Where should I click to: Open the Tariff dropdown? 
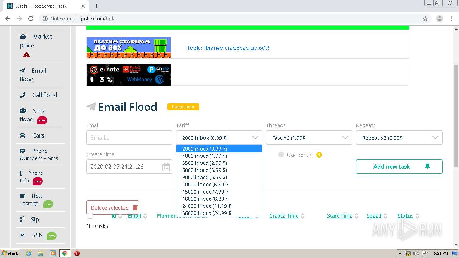coord(219,138)
